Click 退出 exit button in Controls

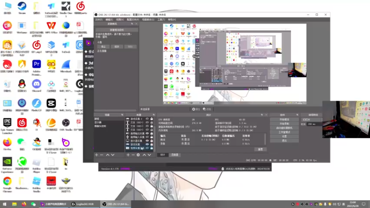click(284, 141)
